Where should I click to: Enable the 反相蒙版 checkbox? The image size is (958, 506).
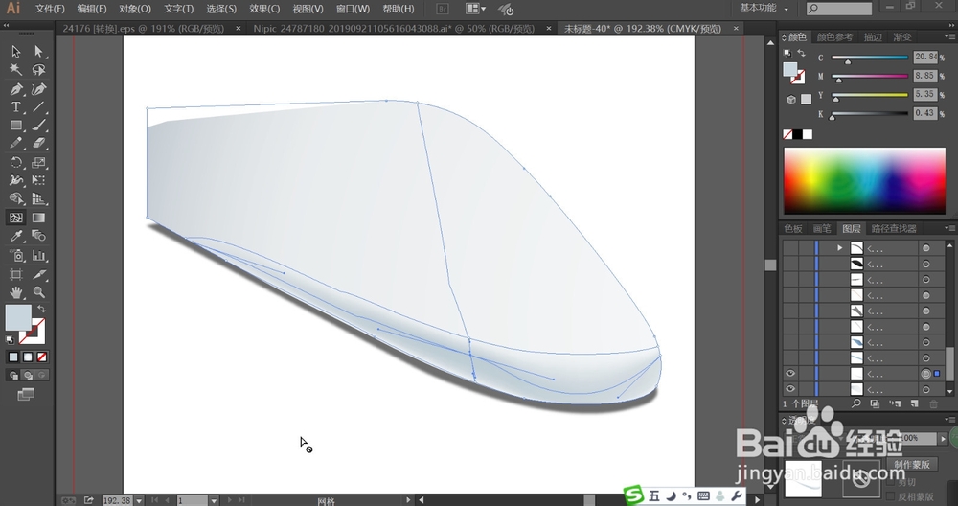click(x=890, y=496)
